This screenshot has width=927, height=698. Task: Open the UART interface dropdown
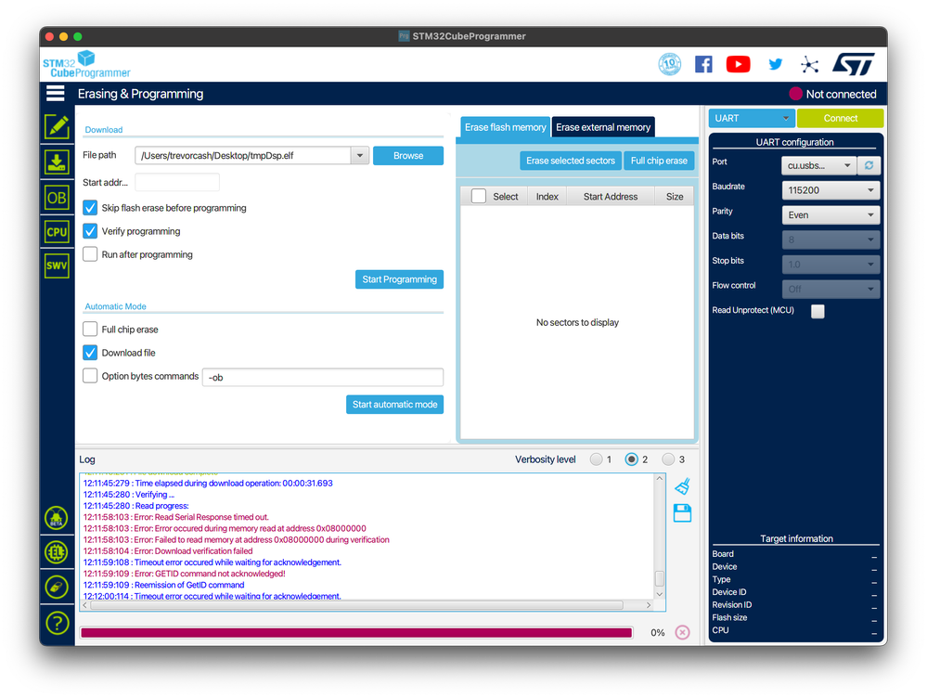point(752,118)
